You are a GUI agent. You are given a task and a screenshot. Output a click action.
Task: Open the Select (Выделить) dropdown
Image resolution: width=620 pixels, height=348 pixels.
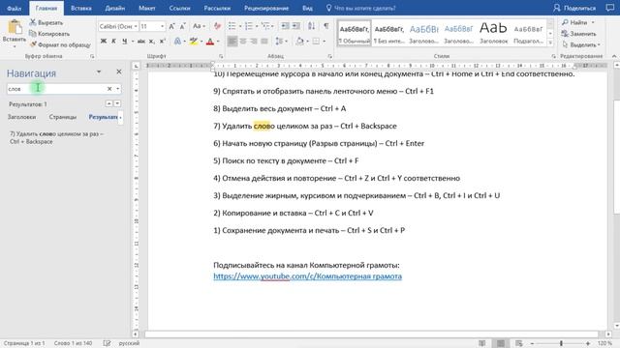(x=580, y=44)
